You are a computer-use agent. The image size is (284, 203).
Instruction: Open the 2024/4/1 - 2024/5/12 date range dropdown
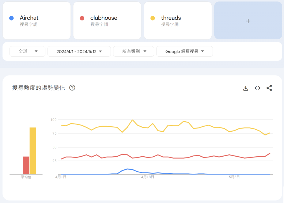pyautogui.click(x=79, y=51)
